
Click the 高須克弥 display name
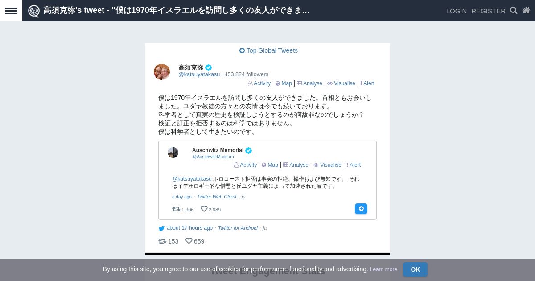point(191,67)
